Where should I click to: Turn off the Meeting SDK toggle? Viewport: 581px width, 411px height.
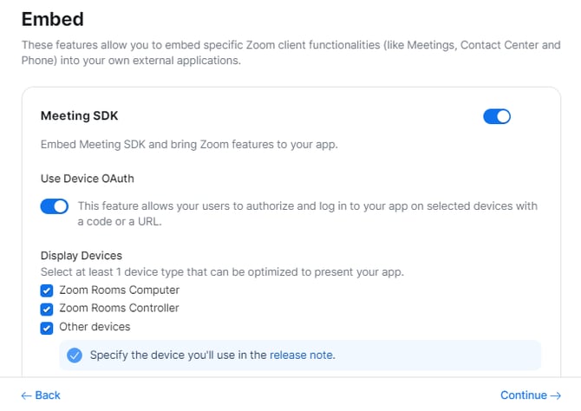tap(497, 116)
